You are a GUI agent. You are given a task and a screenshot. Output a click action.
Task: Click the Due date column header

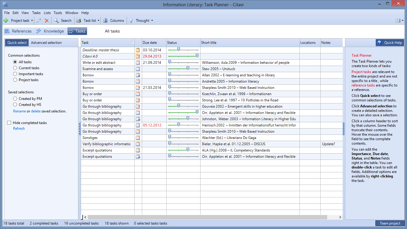coord(154,43)
